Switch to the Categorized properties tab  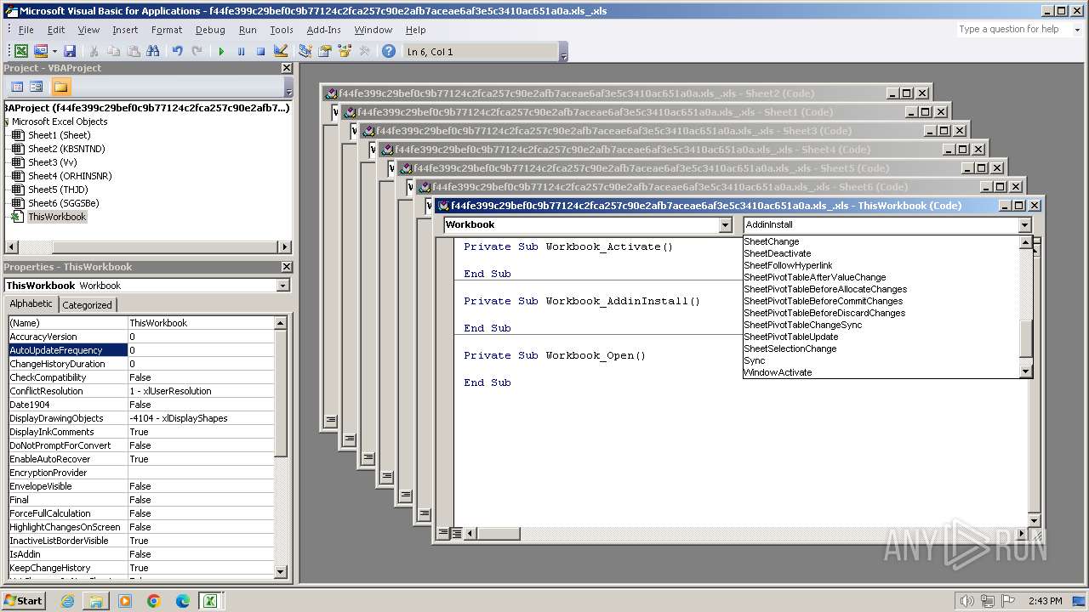pyautogui.click(x=87, y=304)
